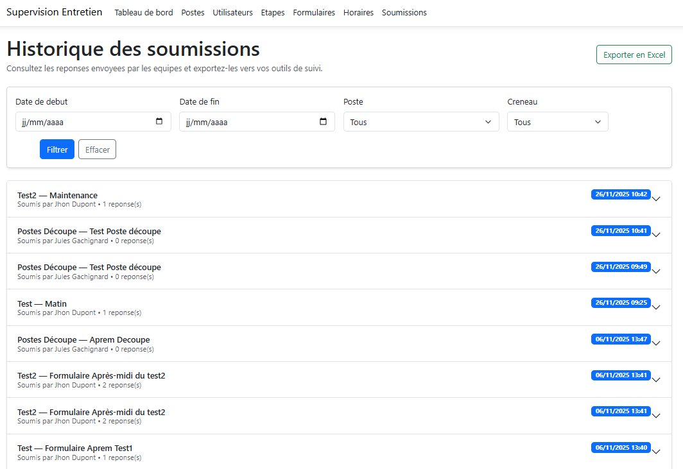Image resolution: width=683 pixels, height=469 pixels.
Task: Open the Horaires navigation link
Action: pos(358,13)
